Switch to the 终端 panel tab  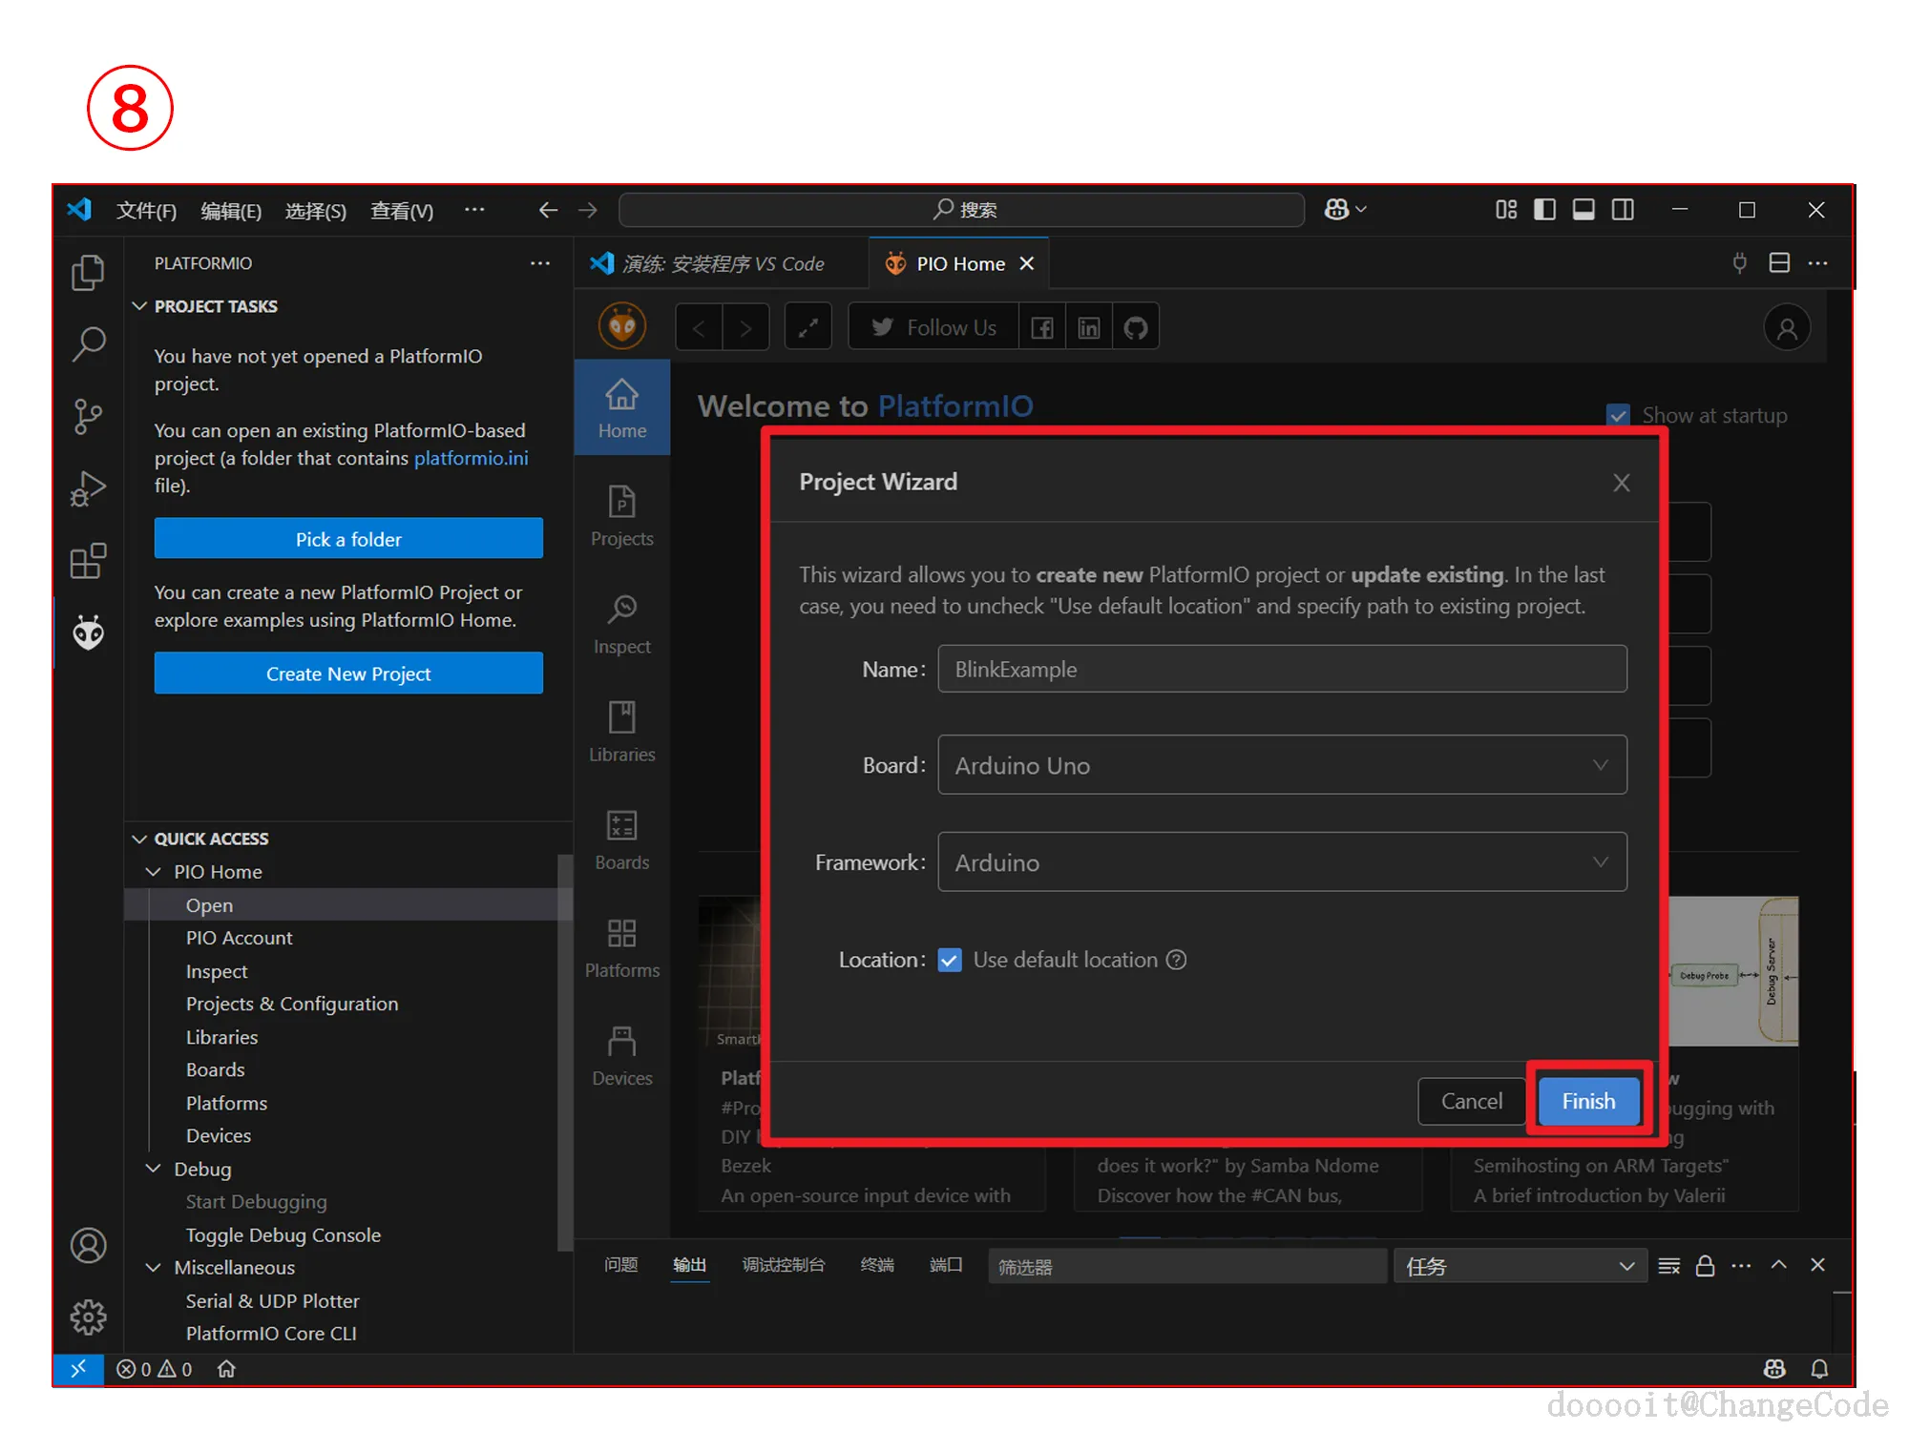point(876,1265)
